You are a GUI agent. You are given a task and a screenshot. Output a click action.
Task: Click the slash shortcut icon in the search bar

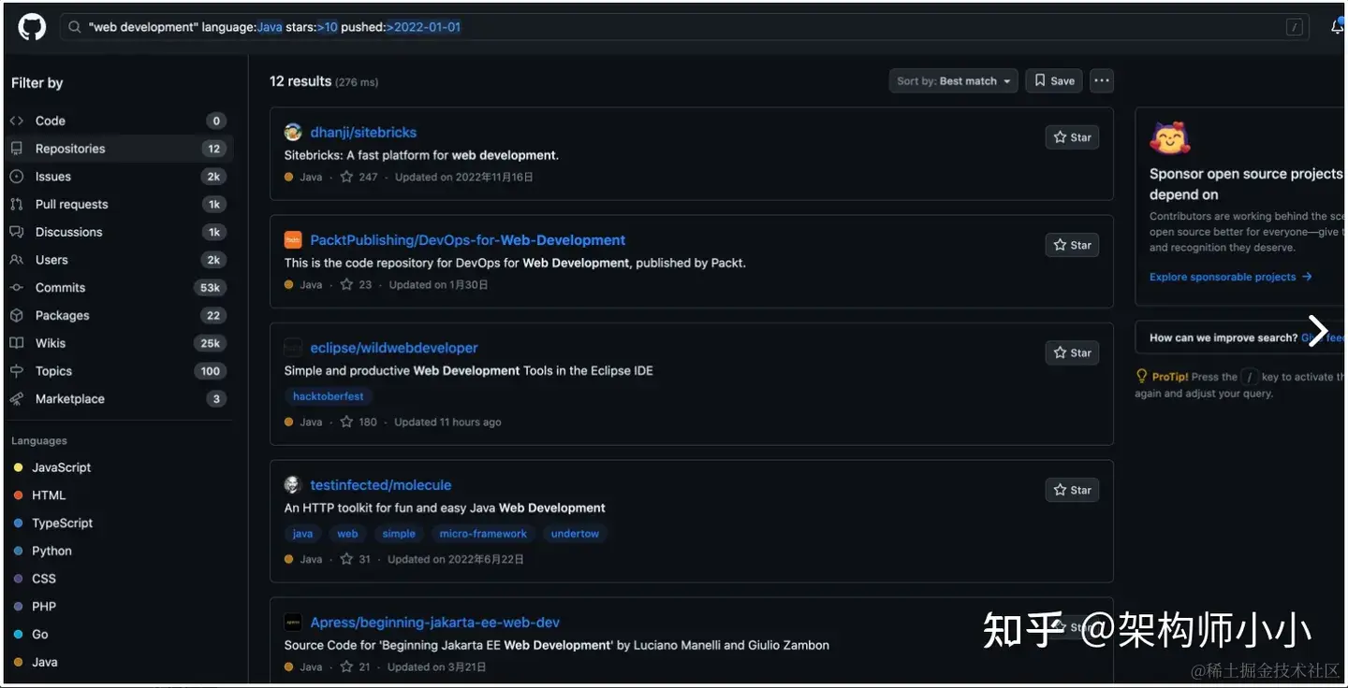(1295, 27)
